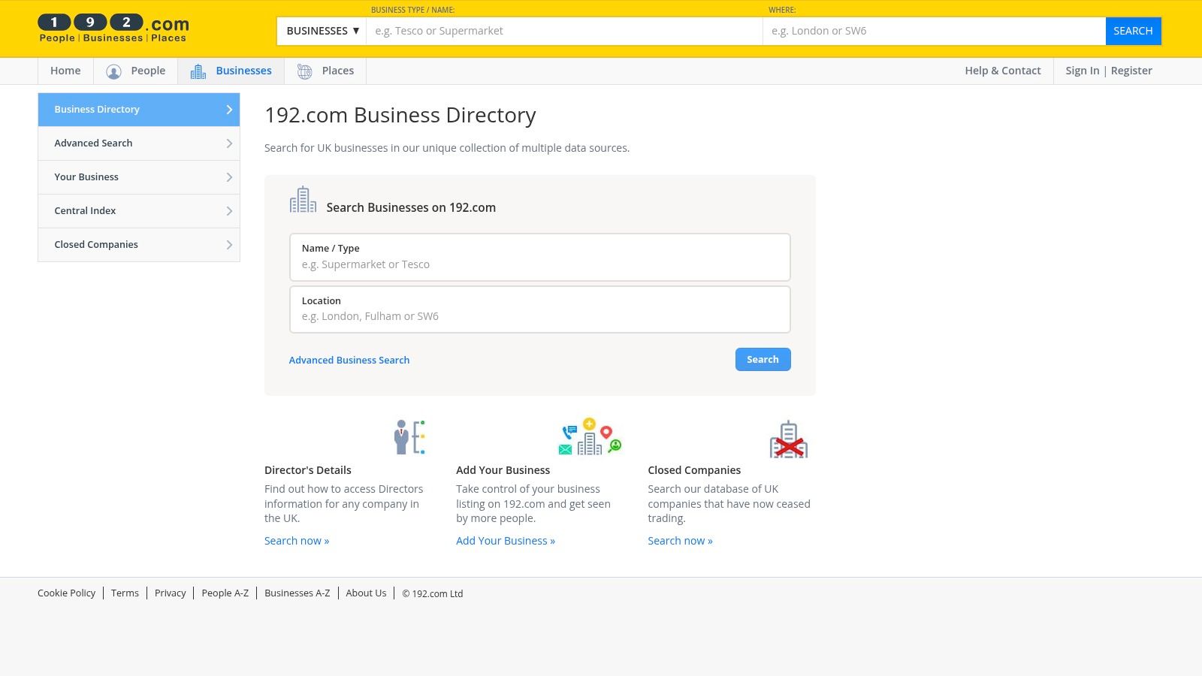Expand the Closed Companies sidebar chevron
This screenshot has height=676, width=1202.
click(229, 245)
